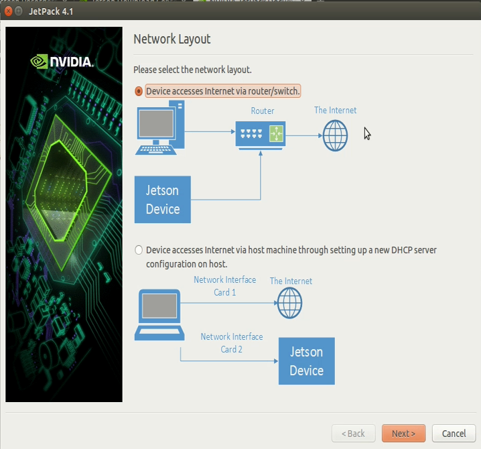Click the 'Network Interface Card 2' label

231,342
